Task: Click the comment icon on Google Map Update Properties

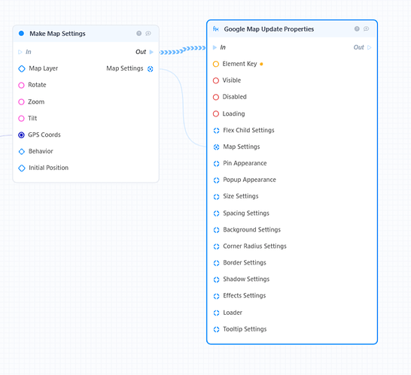Action: pyautogui.click(x=367, y=29)
